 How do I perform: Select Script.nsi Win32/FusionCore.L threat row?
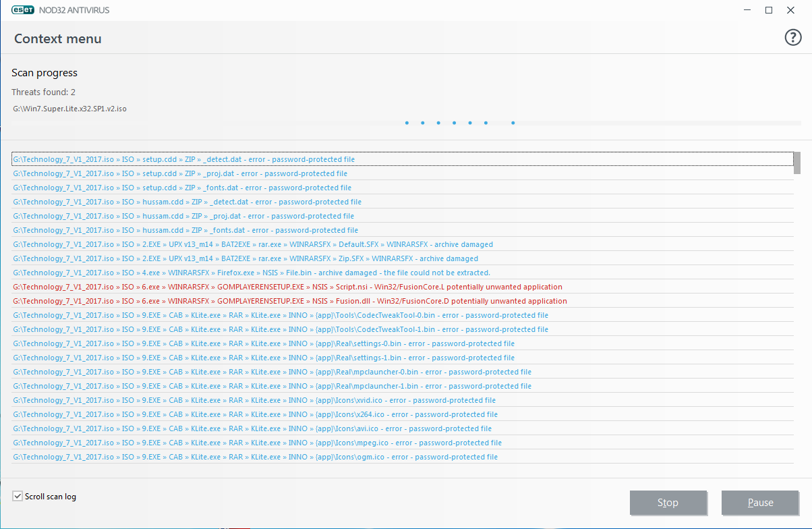pos(402,287)
